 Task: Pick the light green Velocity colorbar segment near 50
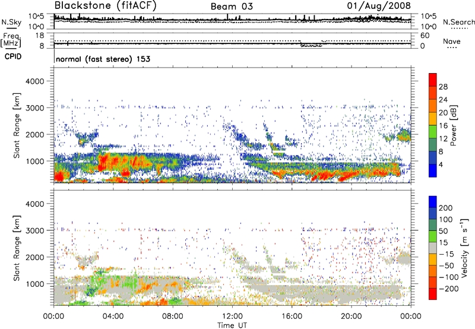click(433, 236)
